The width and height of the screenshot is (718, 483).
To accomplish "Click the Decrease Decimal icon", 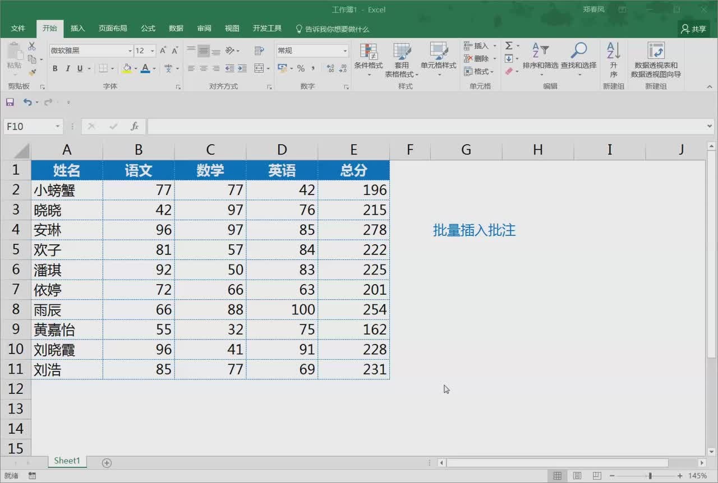I will click(x=342, y=68).
